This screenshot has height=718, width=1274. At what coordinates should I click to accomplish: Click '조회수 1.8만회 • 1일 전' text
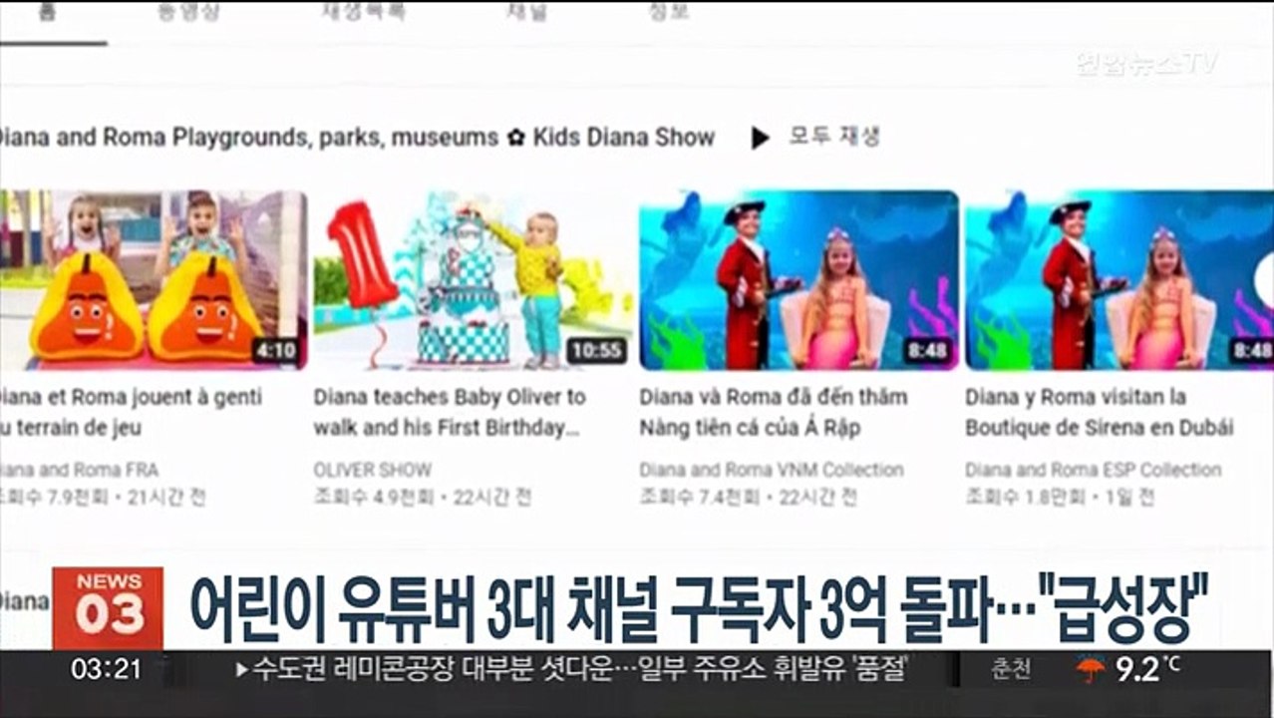click(x=1060, y=497)
